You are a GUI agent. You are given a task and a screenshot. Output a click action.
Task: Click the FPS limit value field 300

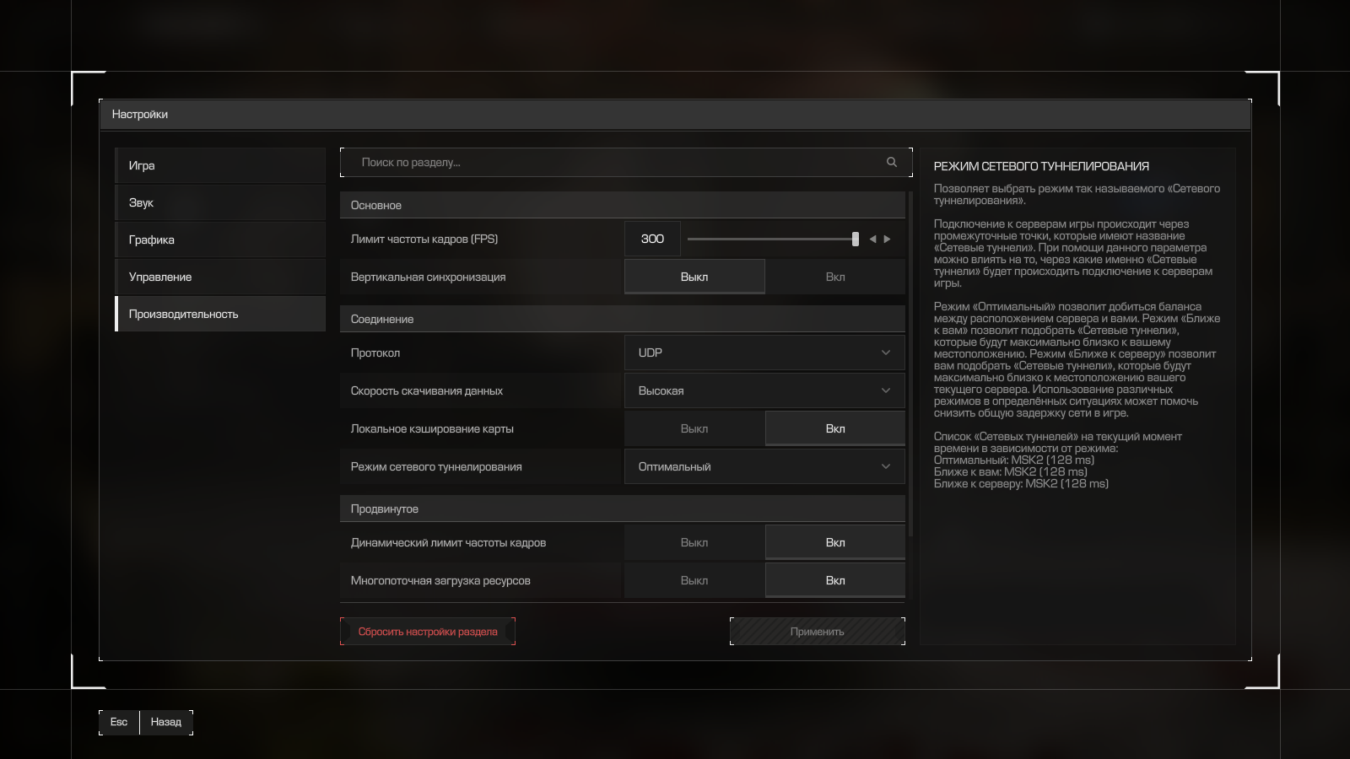tap(652, 239)
